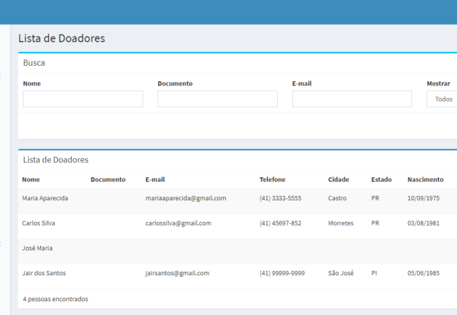This screenshot has width=457, height=315.
Task: Select the José Maria donor row
Action: [37, 248]
